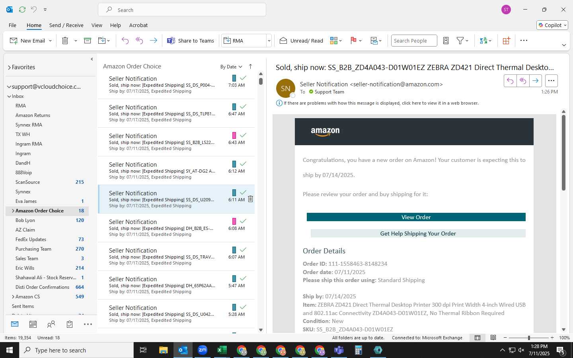Open the By Date sort dropdown
Viewport: 573px width, 358px height.
pyautogui.click(x=231, y=67)
